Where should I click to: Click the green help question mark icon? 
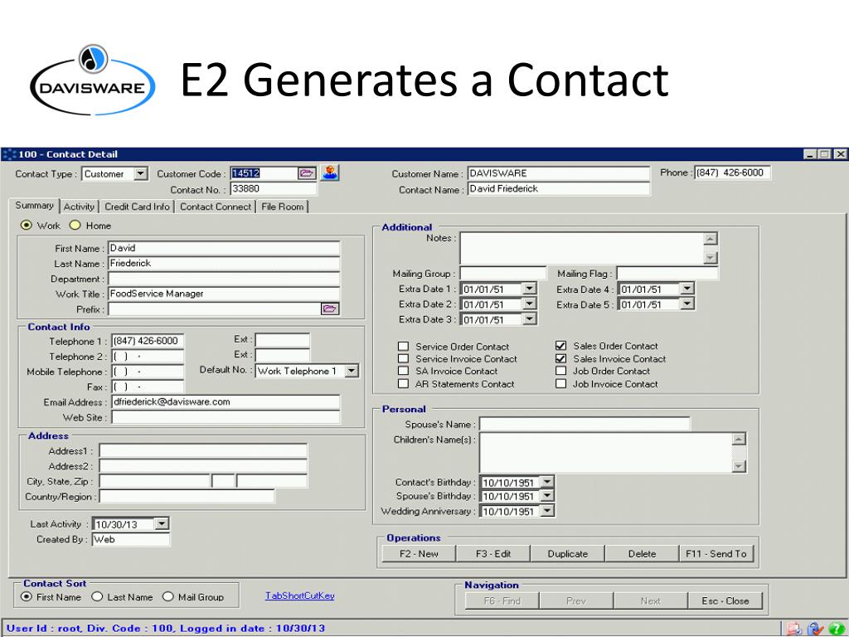(x=837, y=629)
